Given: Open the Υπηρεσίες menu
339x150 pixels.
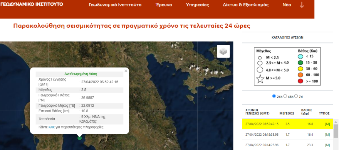Looking at the screenshot, I should point(197,5).
